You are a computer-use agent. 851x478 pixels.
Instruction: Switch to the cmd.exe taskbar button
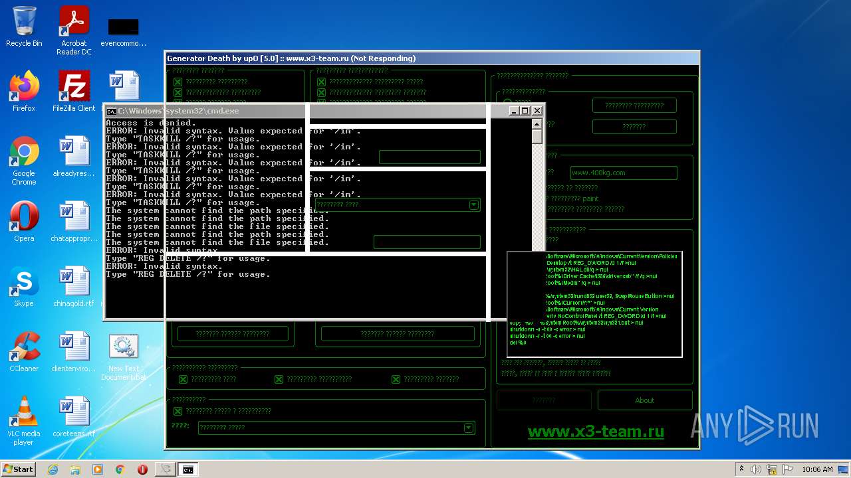point(188,469)
